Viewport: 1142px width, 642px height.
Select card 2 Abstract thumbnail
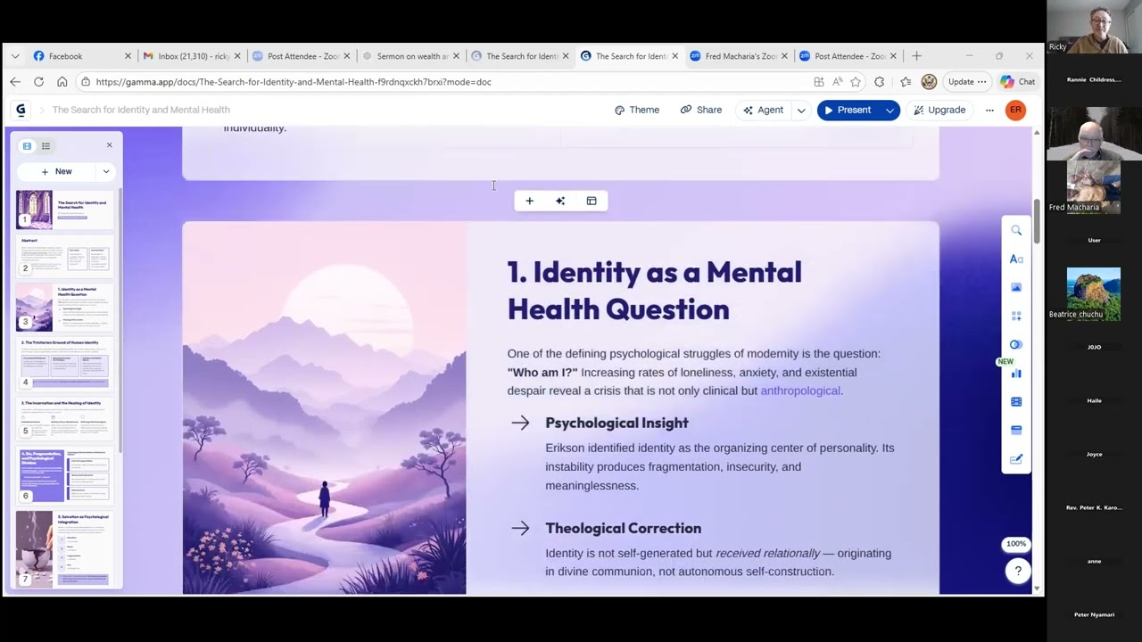(65, 257)
